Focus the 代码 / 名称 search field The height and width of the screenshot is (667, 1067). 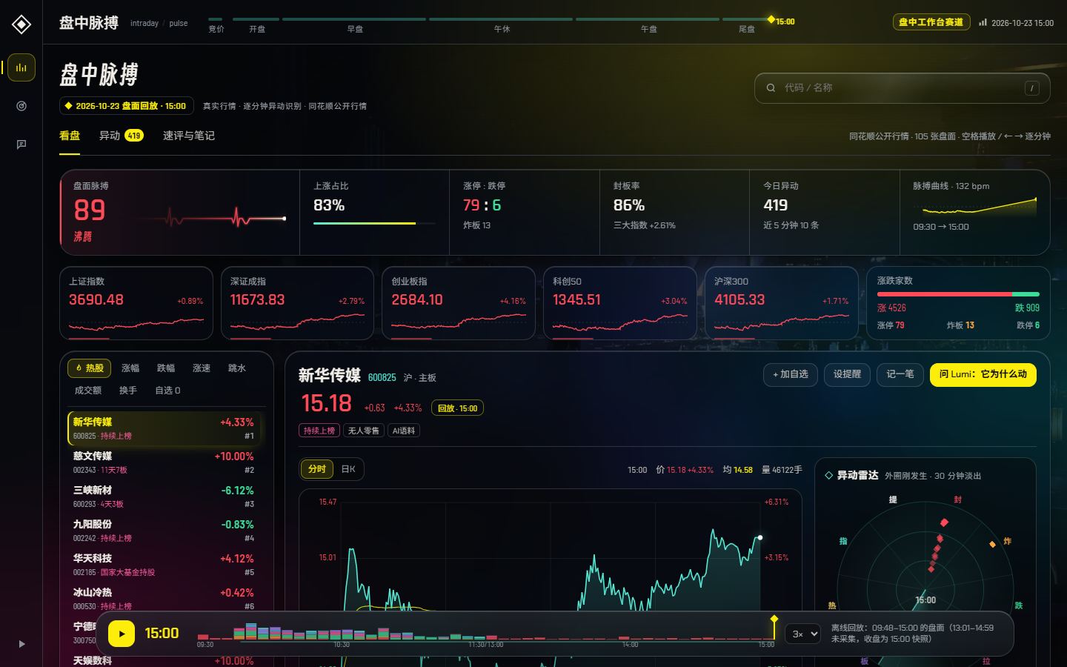click(x=902, y=88)
